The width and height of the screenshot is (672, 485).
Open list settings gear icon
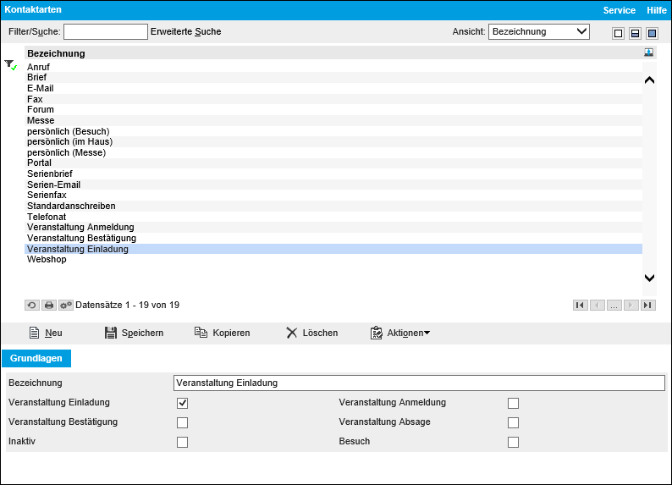pyautogui.click(x=65, y=305)
